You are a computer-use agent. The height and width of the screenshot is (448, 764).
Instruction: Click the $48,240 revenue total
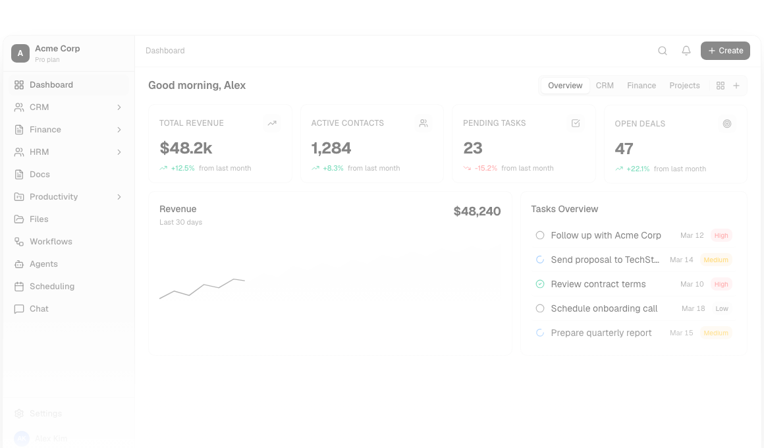[x=477, y=211]
